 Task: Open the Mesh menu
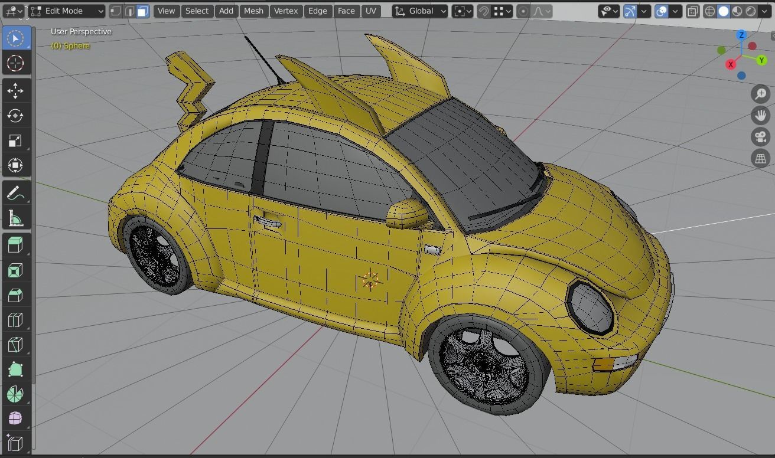pos(253,11)
